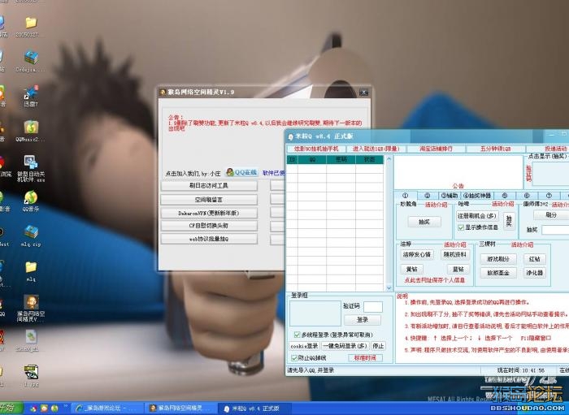The image size is (569, 415).
Task: Switch to tab ① in 米粒Q
Action: [x=406, y=196]
